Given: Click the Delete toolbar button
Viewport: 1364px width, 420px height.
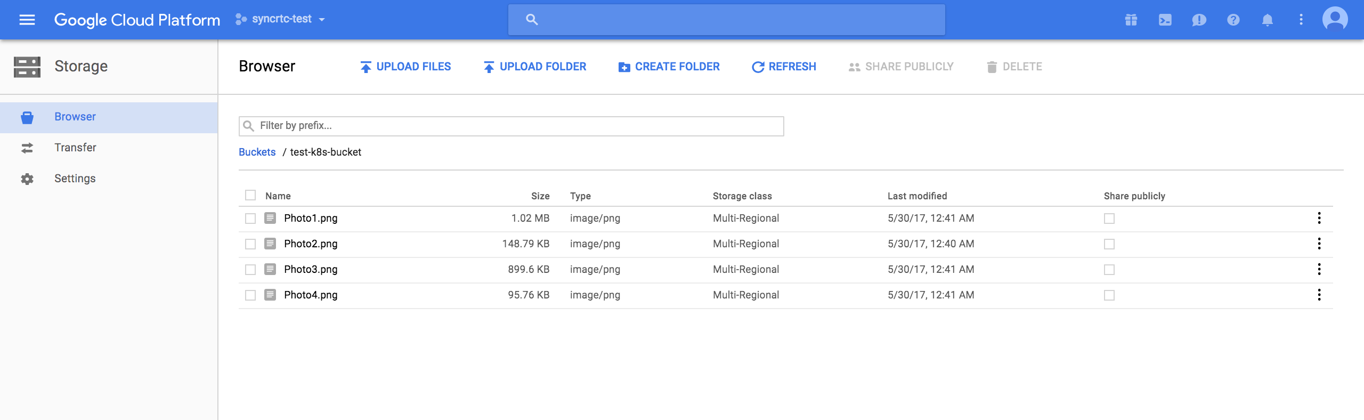Looking at the screenshot, I should point(1014,67).
